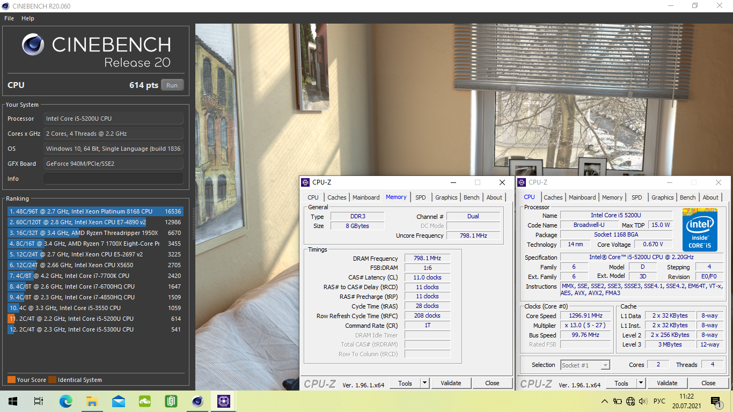Expand Tools dropdown arrow in left CPU-Z window
Screen dimensions: 733x412
point(425,383)
